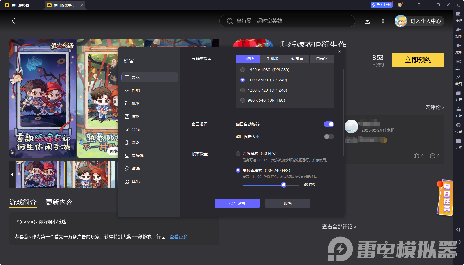
Task: Select 高帧率模式 (90~240 FPS) option
Action: [x=238, y=170]
